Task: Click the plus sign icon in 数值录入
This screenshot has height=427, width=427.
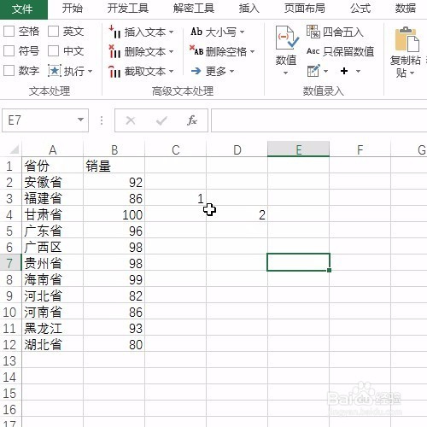Action: (344, 71)
